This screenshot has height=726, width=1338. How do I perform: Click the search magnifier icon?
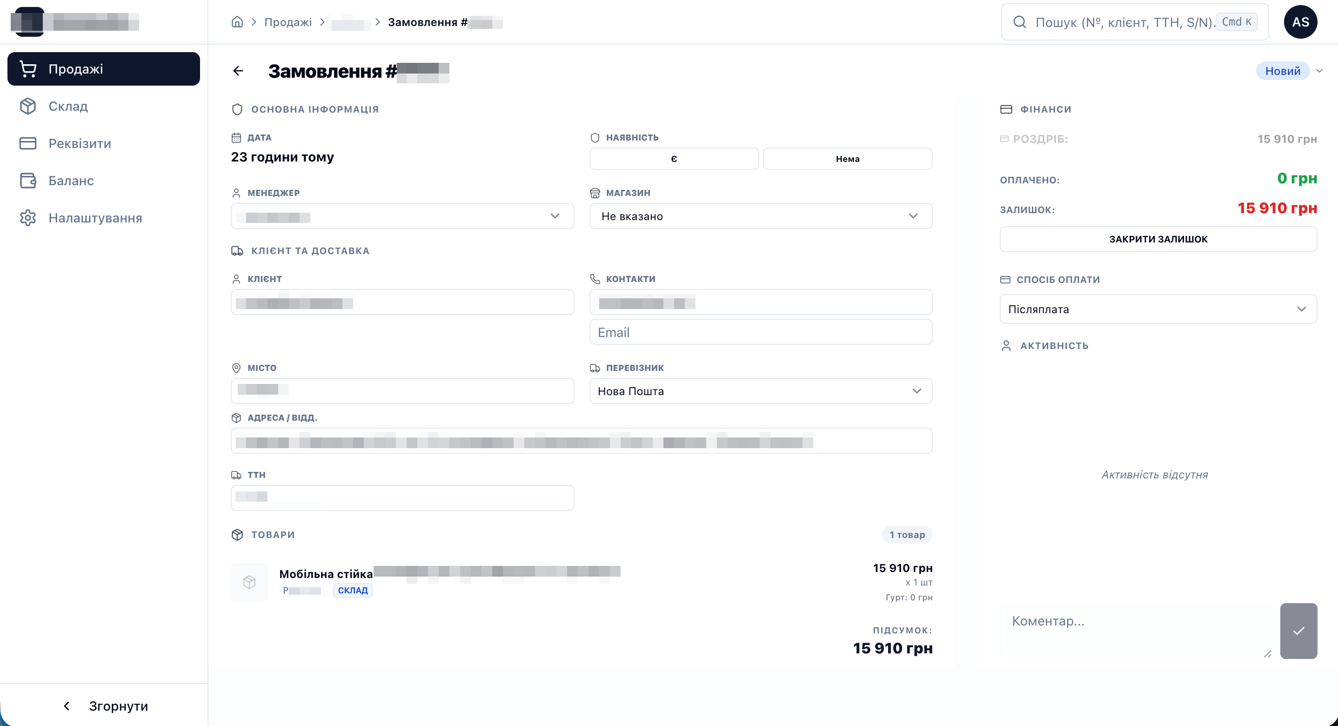pos(1020,22)
